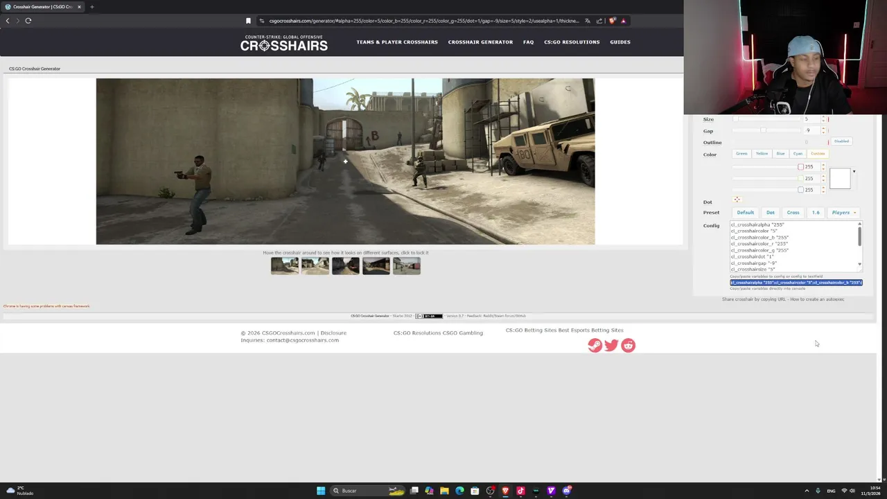Click the volume tray icon
This screenshot has width=887, height=499.
click(852, 491)
